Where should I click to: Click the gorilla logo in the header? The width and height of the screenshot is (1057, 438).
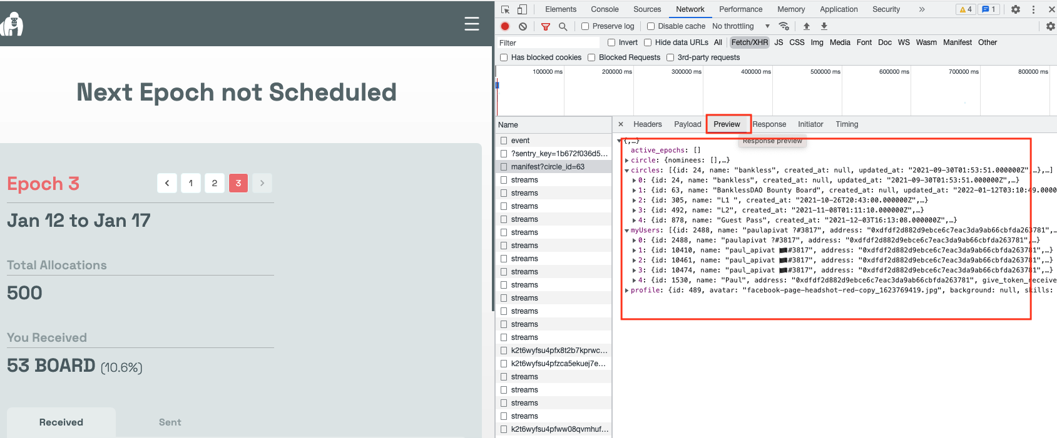[x=12, y=24]
